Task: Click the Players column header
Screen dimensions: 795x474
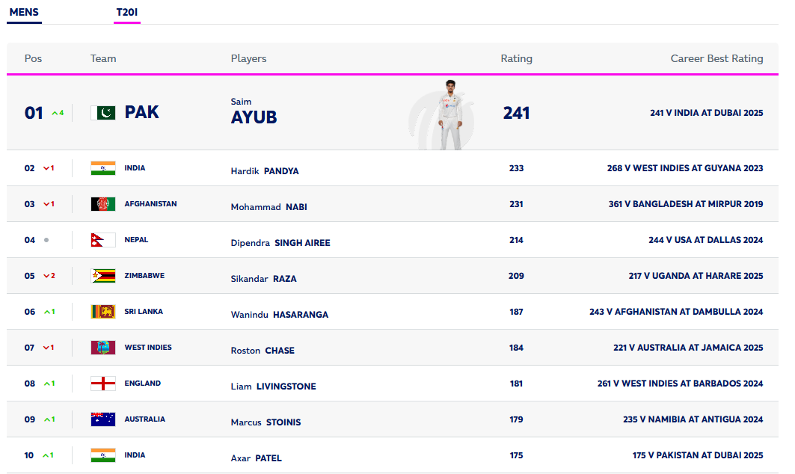Action: pyautogui.click(x=248, y=58)
